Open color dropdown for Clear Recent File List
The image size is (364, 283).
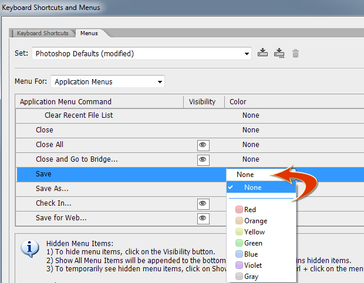[251, 115]
